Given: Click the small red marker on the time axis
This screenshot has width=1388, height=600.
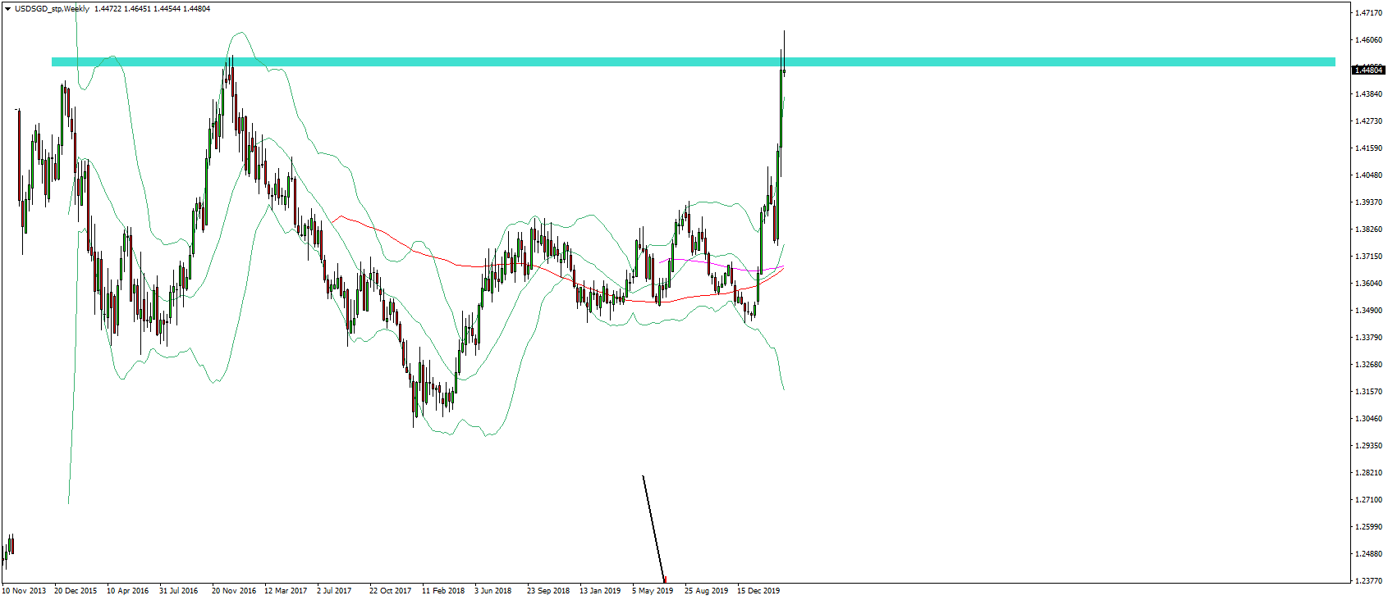Looking at the screenshot, I should coord(664,580).
